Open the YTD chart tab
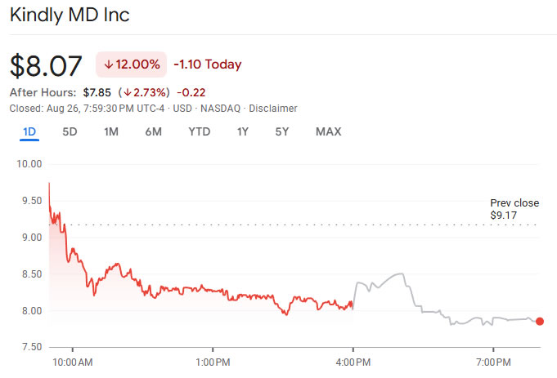The height and width of the screenshot is (378, 557). pos(199,131)
